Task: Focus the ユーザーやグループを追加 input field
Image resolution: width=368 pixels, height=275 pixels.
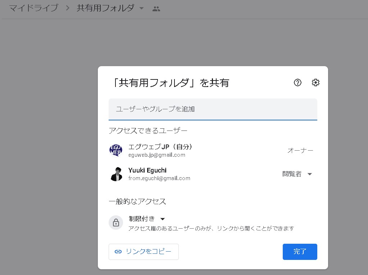Action: point(213,109)
